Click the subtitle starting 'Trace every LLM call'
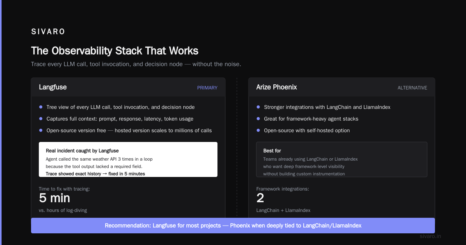Viewport: 466px width, 245px height. coord(136,64)
